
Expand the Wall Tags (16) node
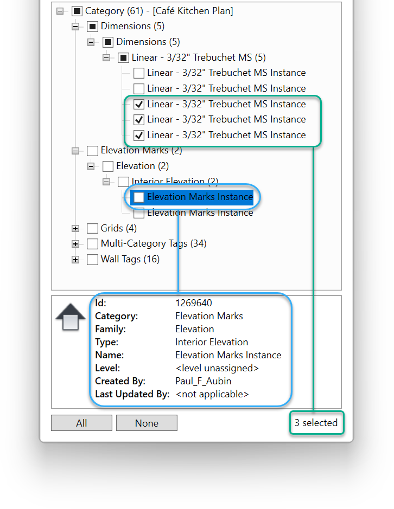[75, 259]
